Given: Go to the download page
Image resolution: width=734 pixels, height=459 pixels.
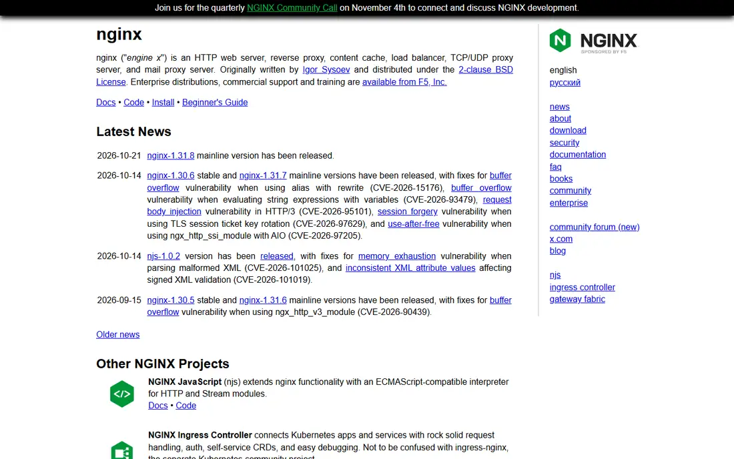Looking at the screenshot, I should point(568,131).
